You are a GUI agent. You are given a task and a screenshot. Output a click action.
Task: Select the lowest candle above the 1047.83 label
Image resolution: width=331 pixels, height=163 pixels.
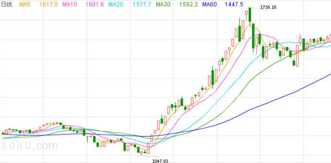tap(142, 152)
